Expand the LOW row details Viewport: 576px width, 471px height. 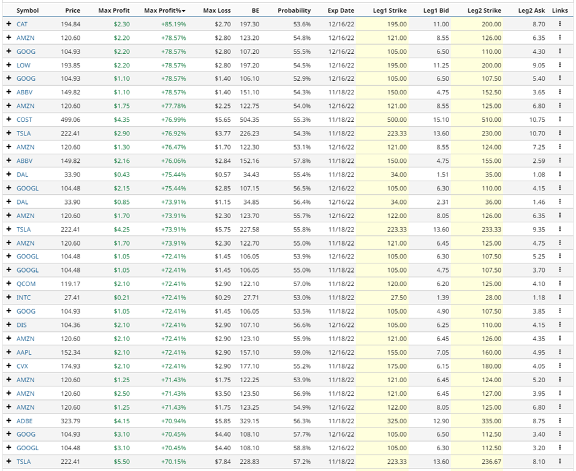[x=9, y=65]
